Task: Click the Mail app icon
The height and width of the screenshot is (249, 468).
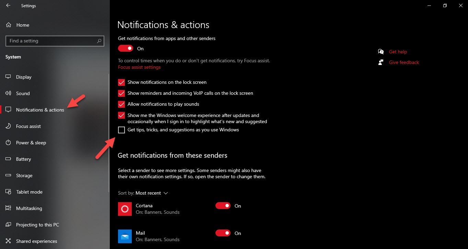Action: coord(125,236)
